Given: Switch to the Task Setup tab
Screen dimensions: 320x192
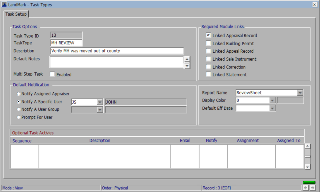Looking at the screenshot, I should (x=16, y=14).
